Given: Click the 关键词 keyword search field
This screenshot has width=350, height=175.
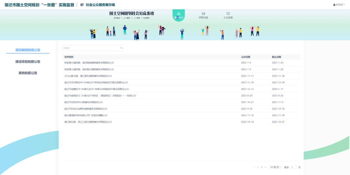Looking at the screenshot, I should tap(91, 48).
